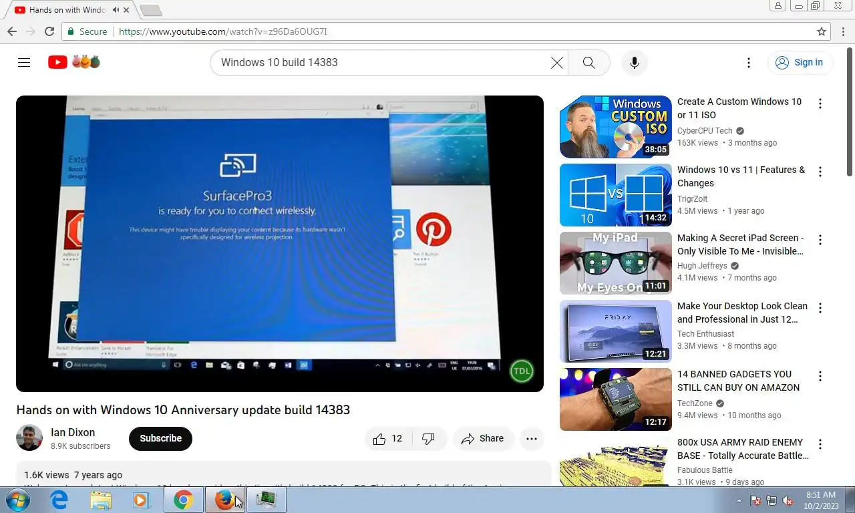
Task: Click the tray network icon
Action: [772, 500]
